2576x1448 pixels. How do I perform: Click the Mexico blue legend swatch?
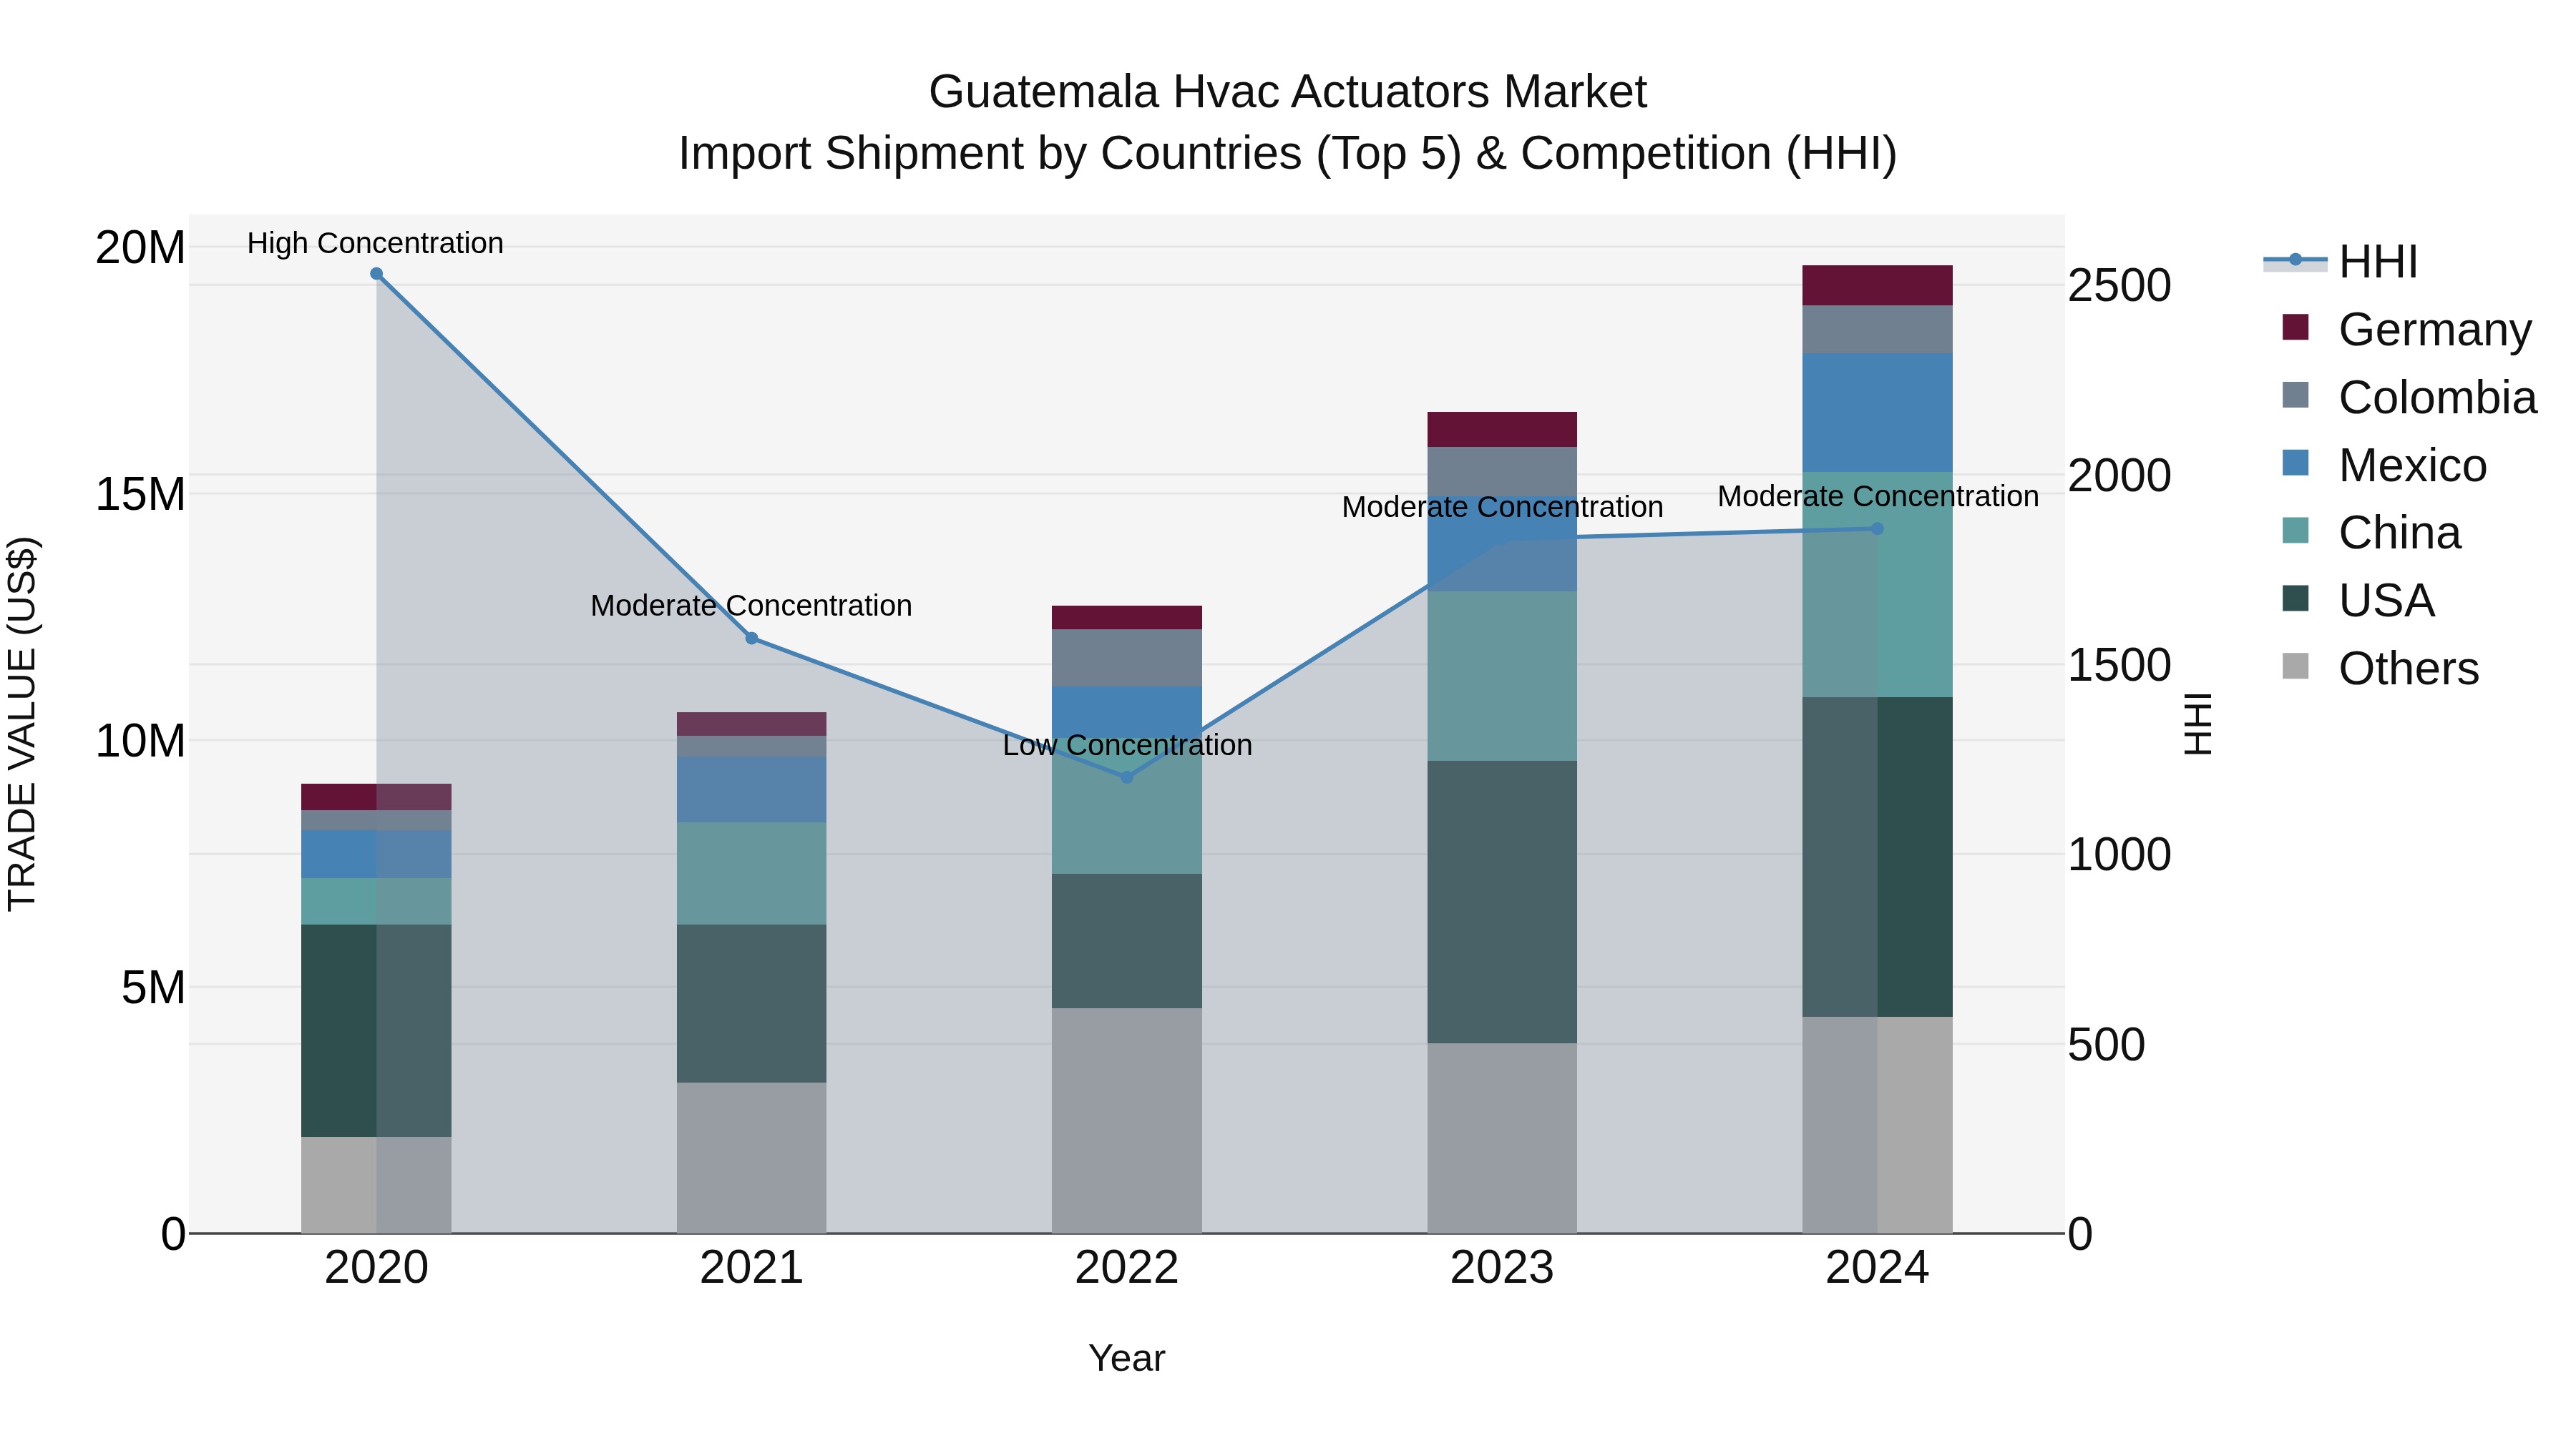point(2296,463)
